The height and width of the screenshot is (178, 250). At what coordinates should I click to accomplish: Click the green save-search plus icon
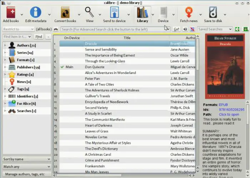click(246, 29)
